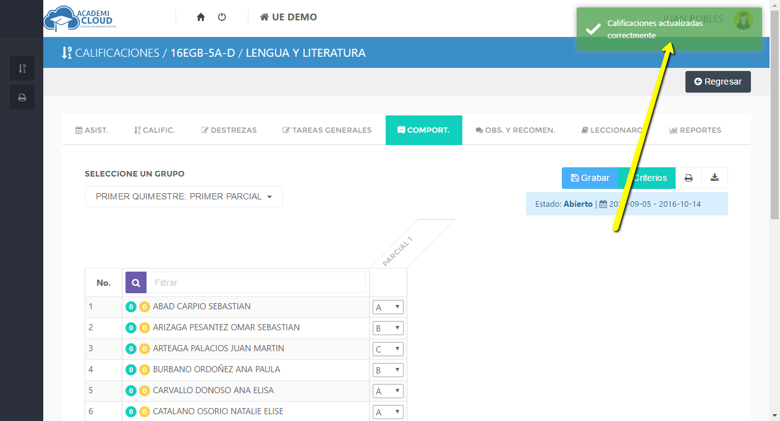Open grade dropdown for Arteaga Palacios Juan
This screenshot has height=421, width=780.
click(x=388, y=349)
